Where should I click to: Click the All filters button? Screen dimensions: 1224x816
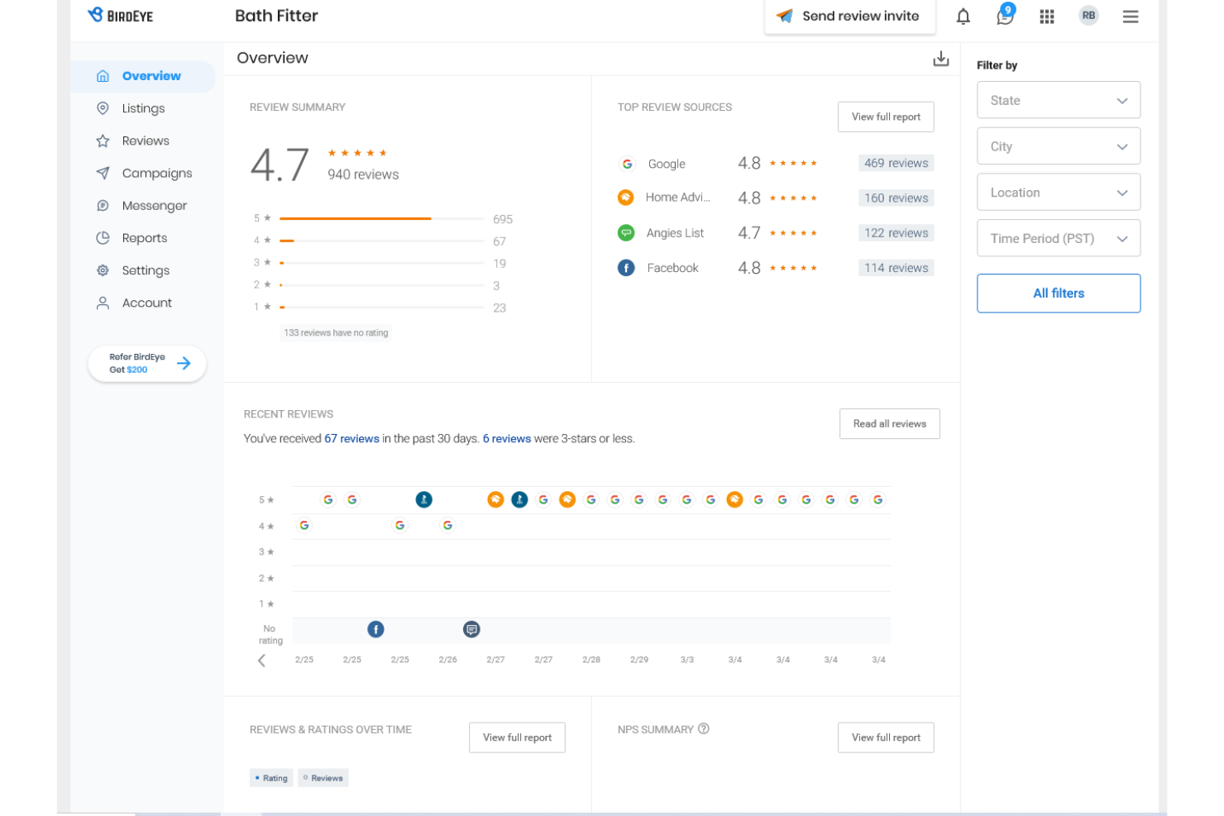tap(1059, 293)
